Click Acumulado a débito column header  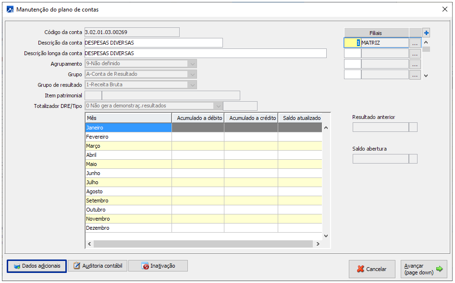click(198, 118)
